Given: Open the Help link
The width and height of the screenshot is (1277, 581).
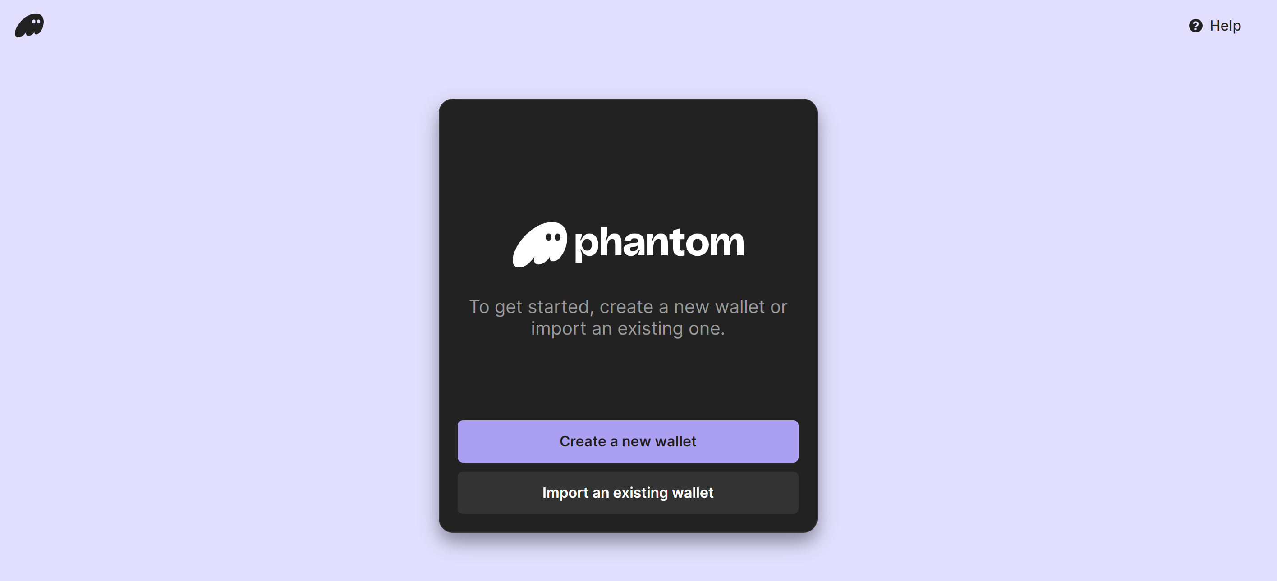Looking at the screenshot, I should pyautogui.click(x=1214, y=26).
